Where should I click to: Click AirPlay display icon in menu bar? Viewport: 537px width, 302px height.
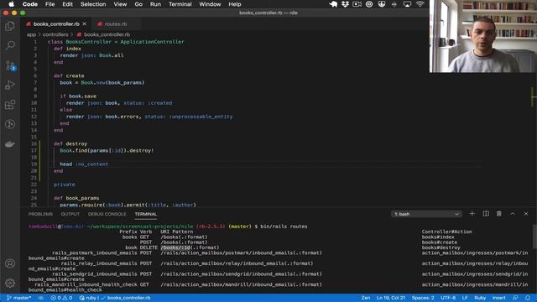407,4
